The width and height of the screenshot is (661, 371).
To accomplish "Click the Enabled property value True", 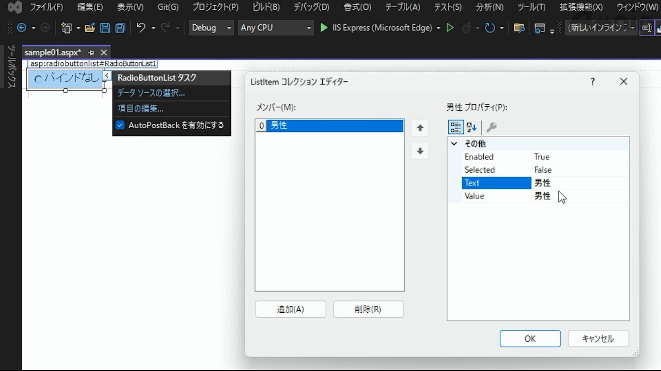I will point(580,157).
